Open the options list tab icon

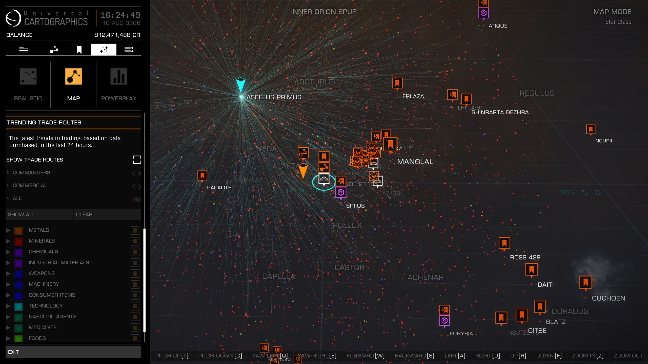click(129, 49)
